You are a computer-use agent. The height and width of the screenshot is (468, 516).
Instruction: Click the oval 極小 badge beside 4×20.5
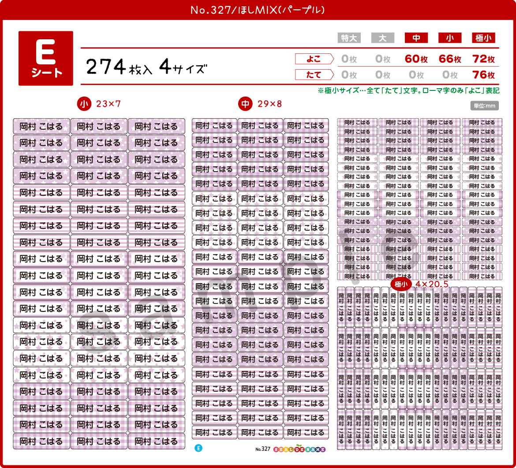(x=401, y=284)
